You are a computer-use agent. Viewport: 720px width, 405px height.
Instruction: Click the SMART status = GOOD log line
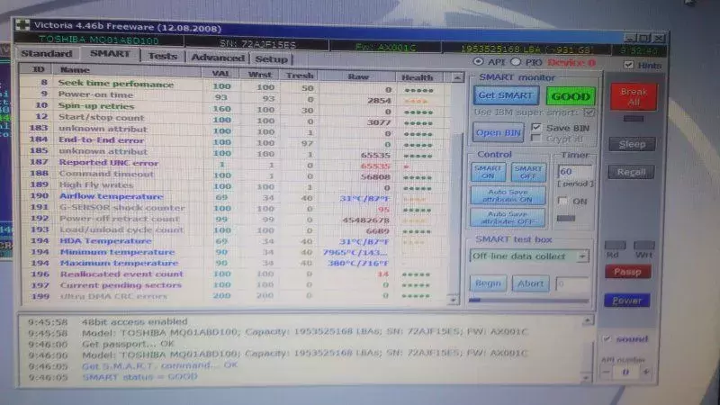[x=139, y=377]
